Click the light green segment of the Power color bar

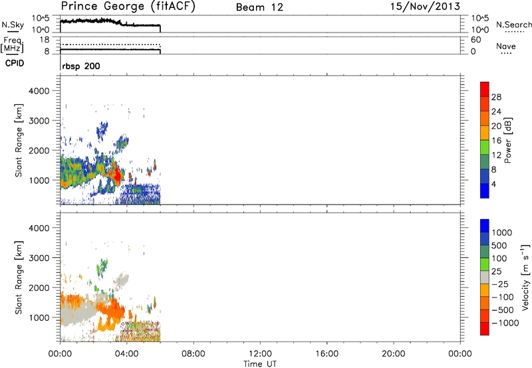485,147
